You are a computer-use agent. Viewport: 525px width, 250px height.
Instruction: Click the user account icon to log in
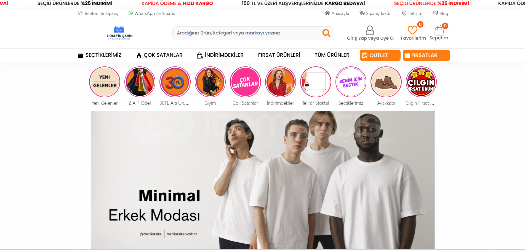[x=370, y=30]
